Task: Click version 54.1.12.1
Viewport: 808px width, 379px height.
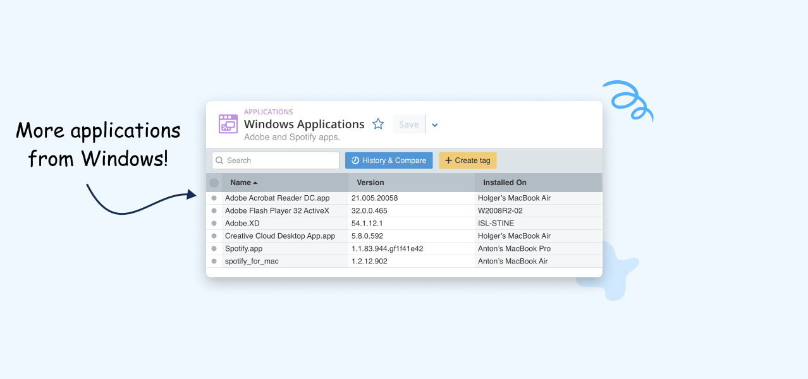Action: click(x=367, y=223)
